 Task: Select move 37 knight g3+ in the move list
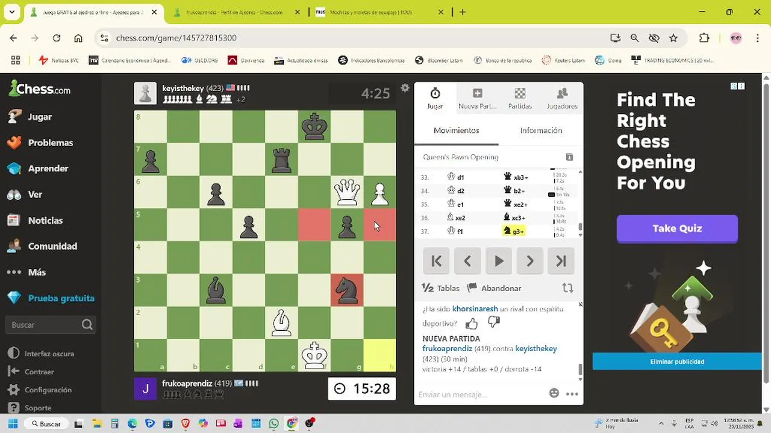click(514, 231)
